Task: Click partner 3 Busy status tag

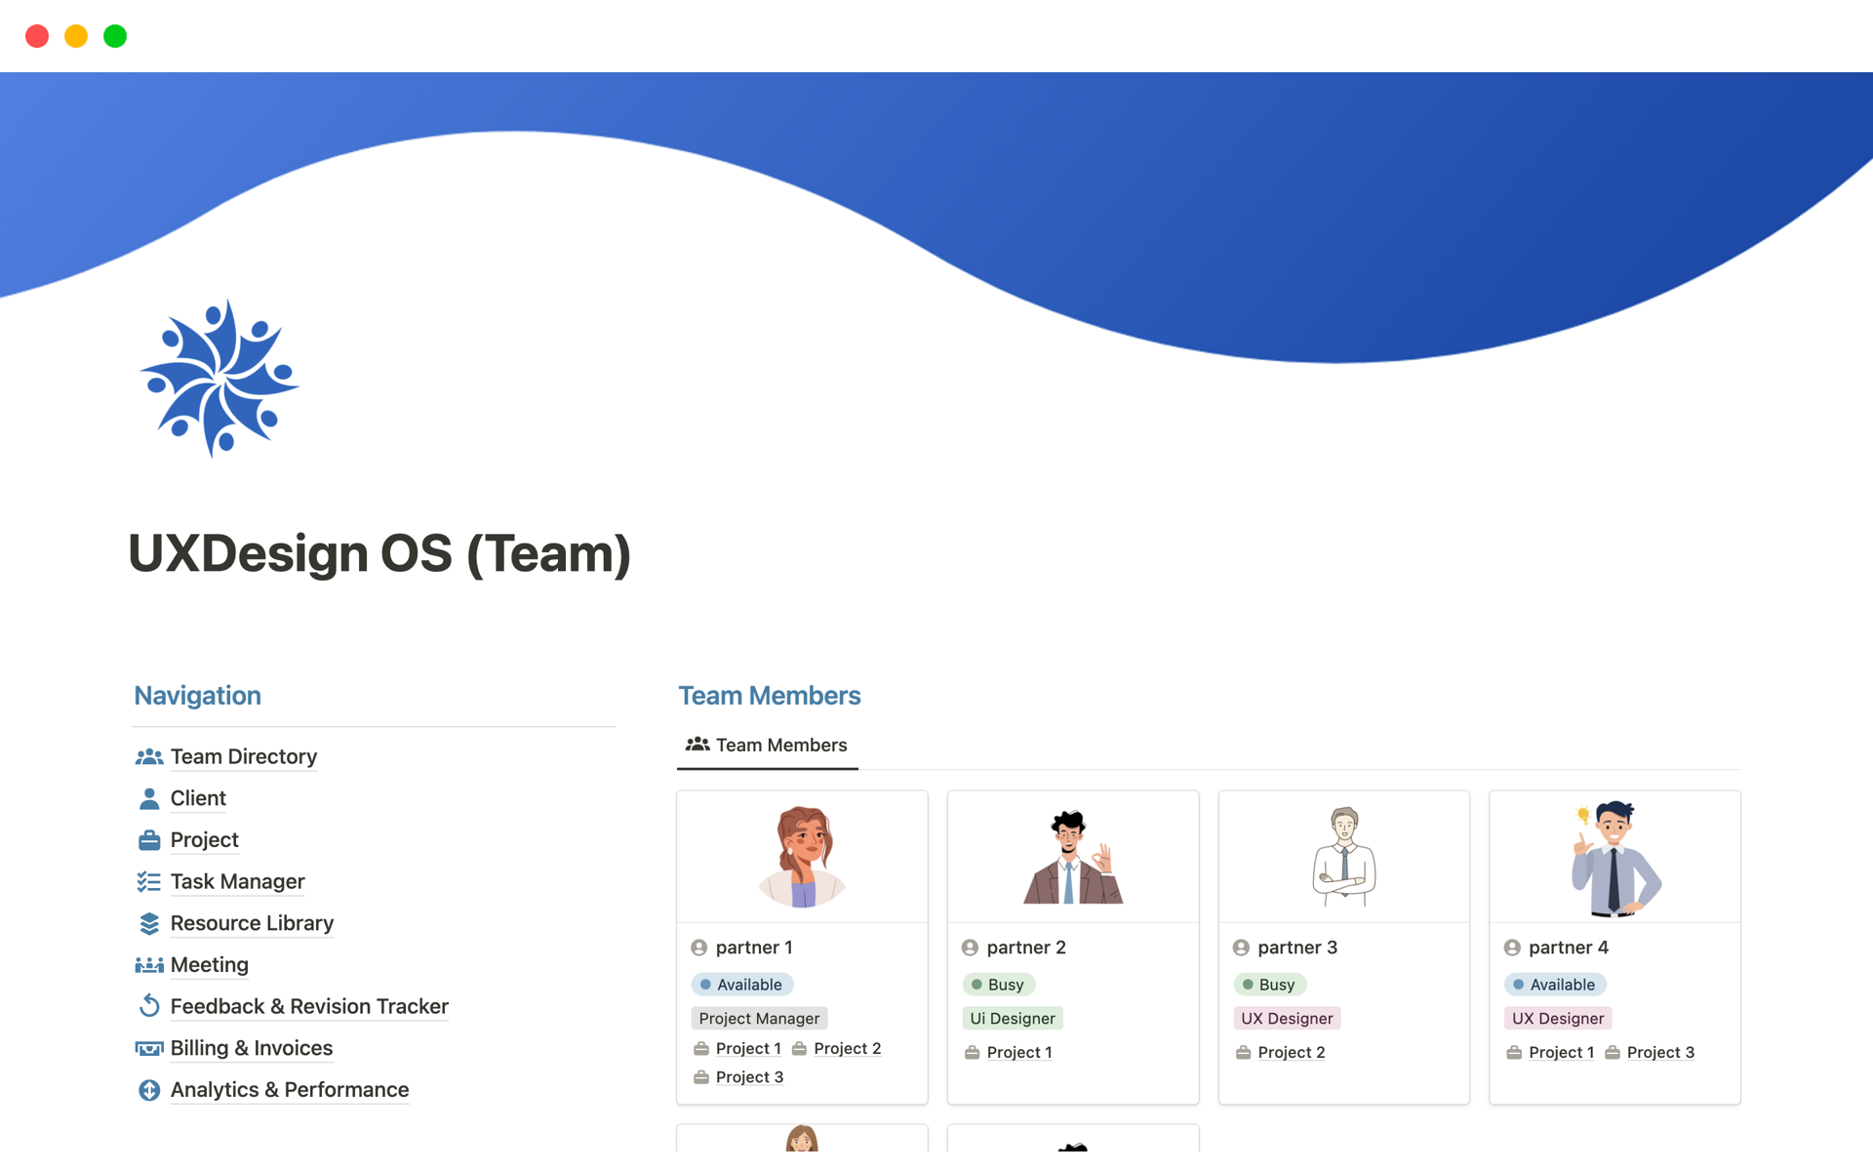Action: click(1269, 985)
